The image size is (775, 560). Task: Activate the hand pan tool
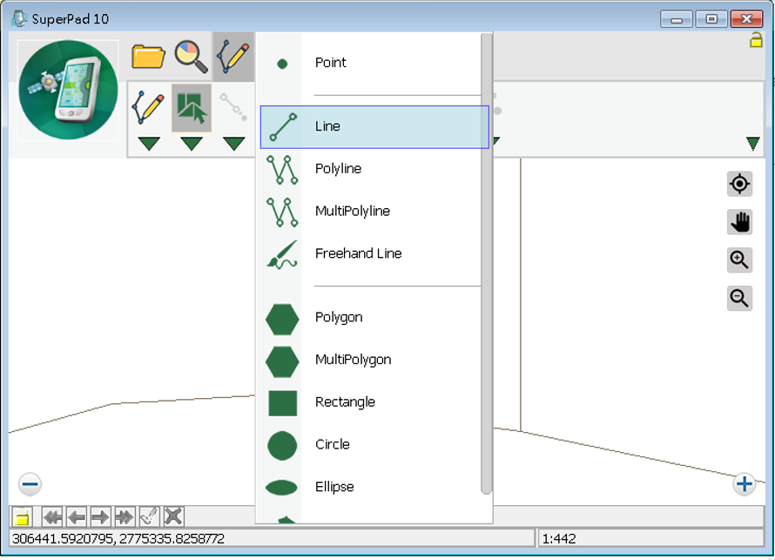pos(739,222)
